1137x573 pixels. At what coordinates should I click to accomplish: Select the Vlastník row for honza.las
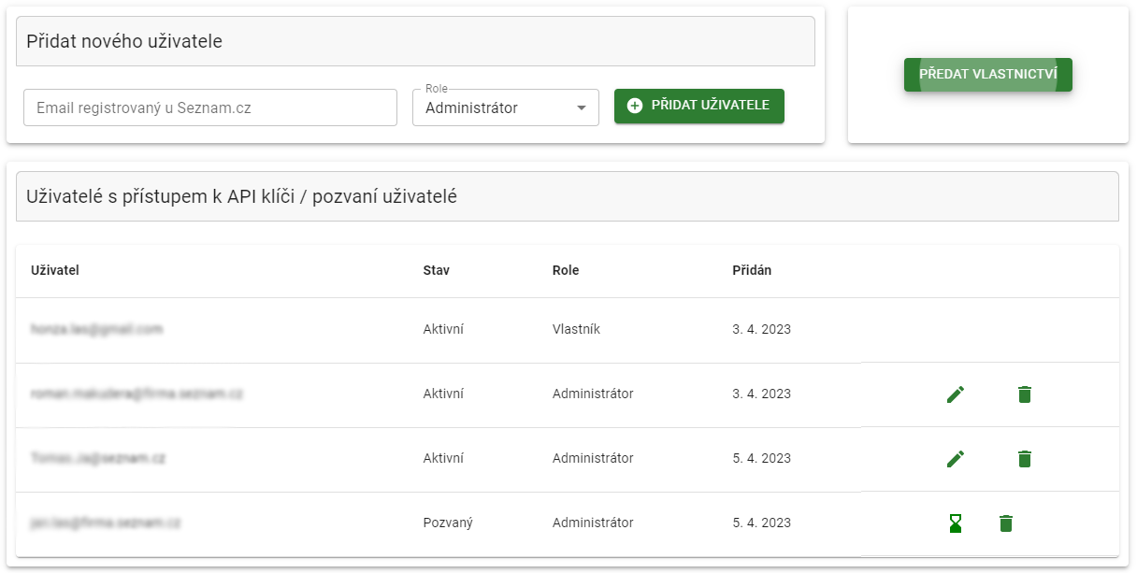[x=574, y=329]
